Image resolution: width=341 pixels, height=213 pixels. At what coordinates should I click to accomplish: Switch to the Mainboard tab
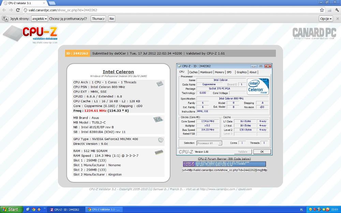point(206,72)
